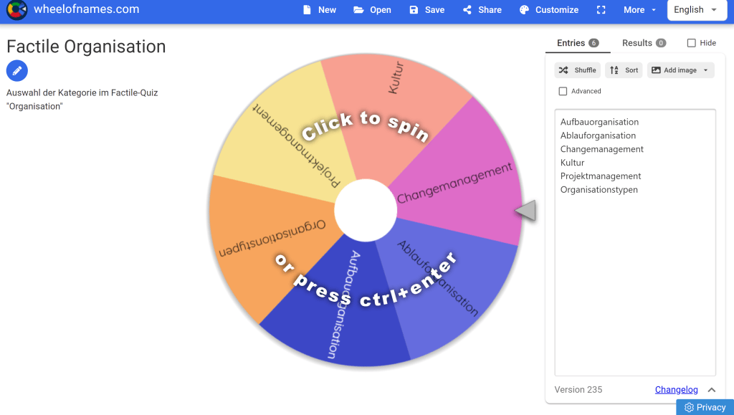Save the current wheel
The width and height of the screenshot is (734, 415).
[426, 10]
